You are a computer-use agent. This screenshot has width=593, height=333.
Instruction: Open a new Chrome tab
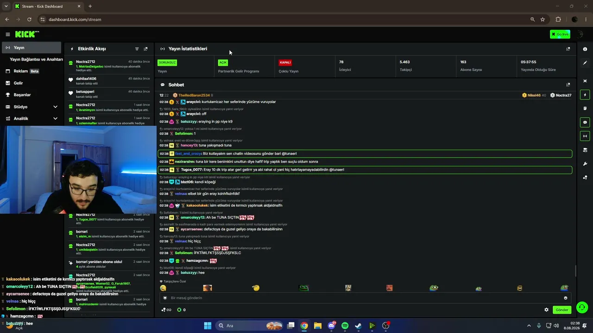(x=90, y=6)
